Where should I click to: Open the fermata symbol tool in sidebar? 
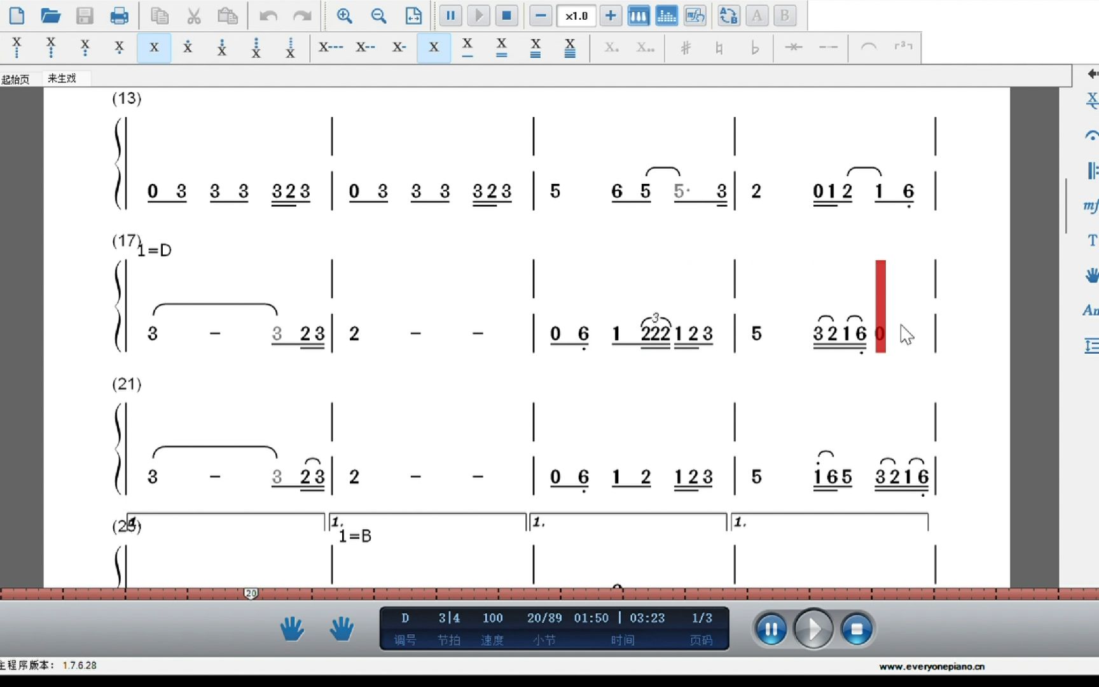pyautogui.click(x=1091, y=135)
